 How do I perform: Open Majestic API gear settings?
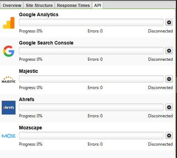[169, 79]
